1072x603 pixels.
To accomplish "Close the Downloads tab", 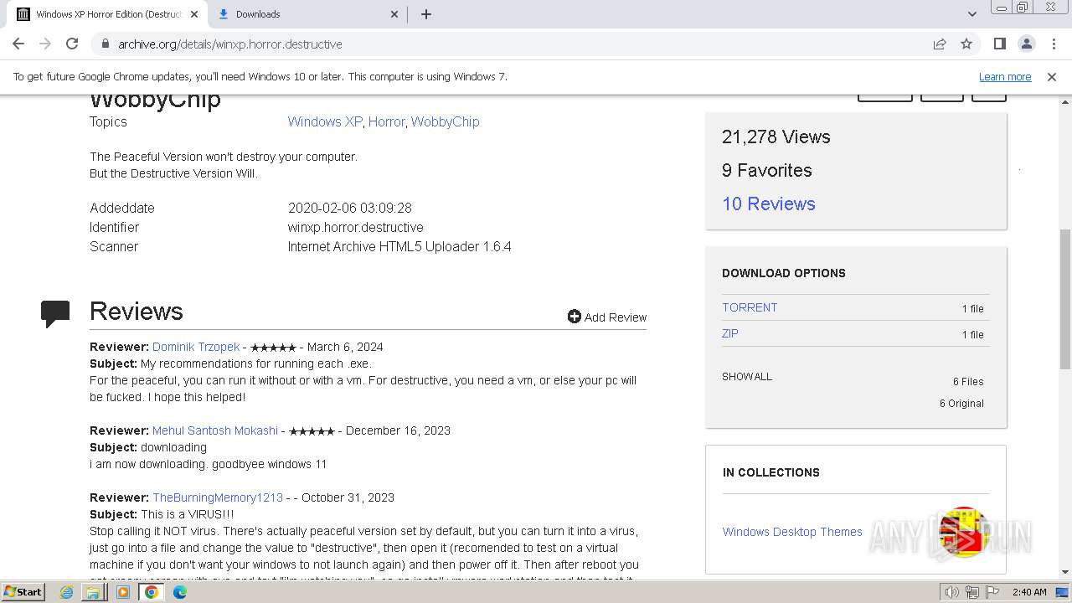I will point(395,14).
